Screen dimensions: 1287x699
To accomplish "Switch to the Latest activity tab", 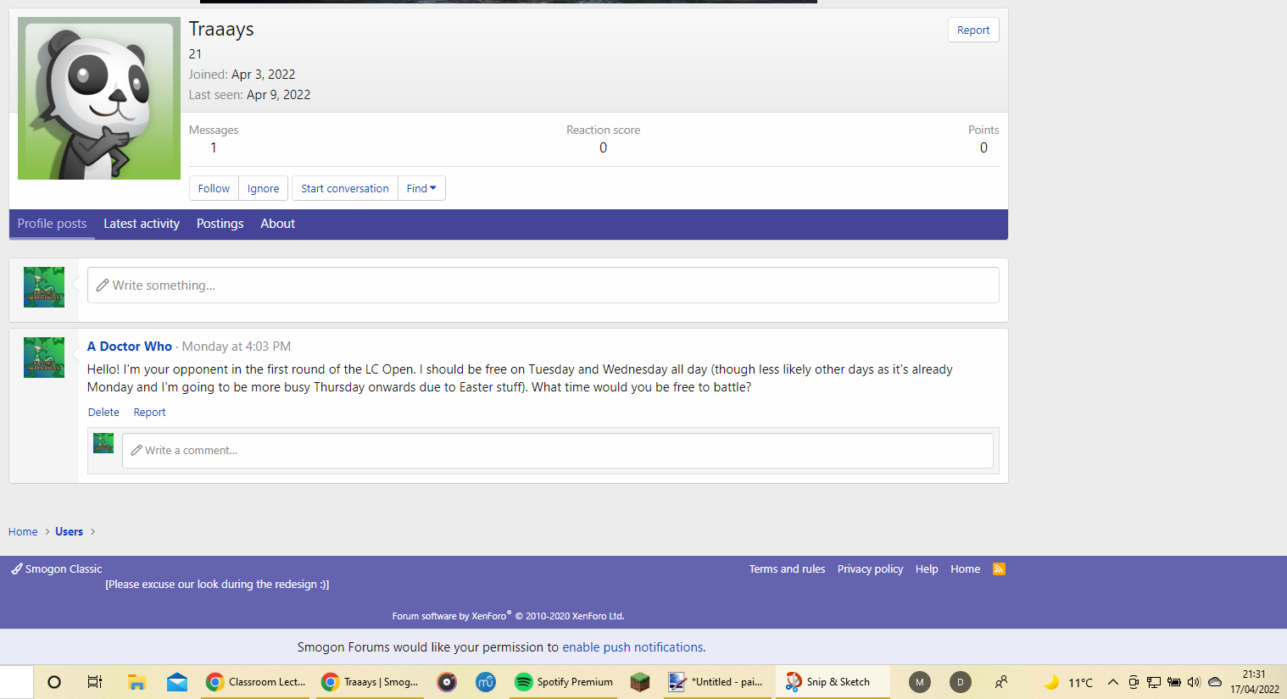I will [x=142, y=224].
